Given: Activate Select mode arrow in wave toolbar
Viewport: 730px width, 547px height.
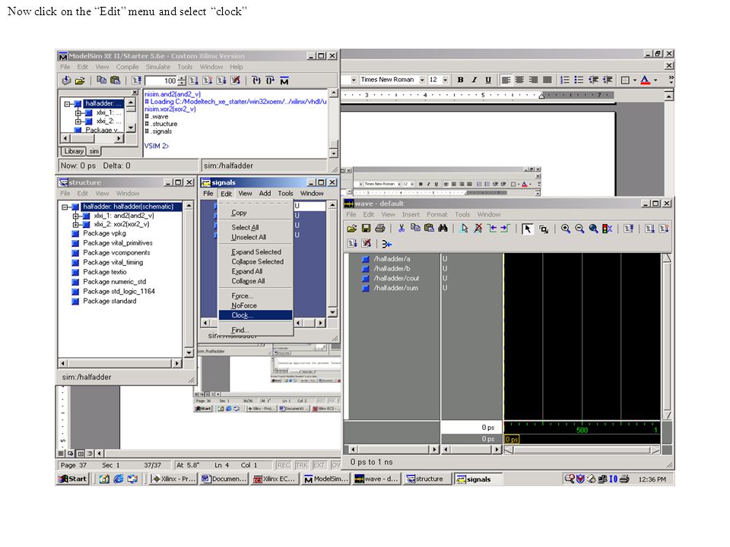Looking at the screenshot, I should coord(528,229).
